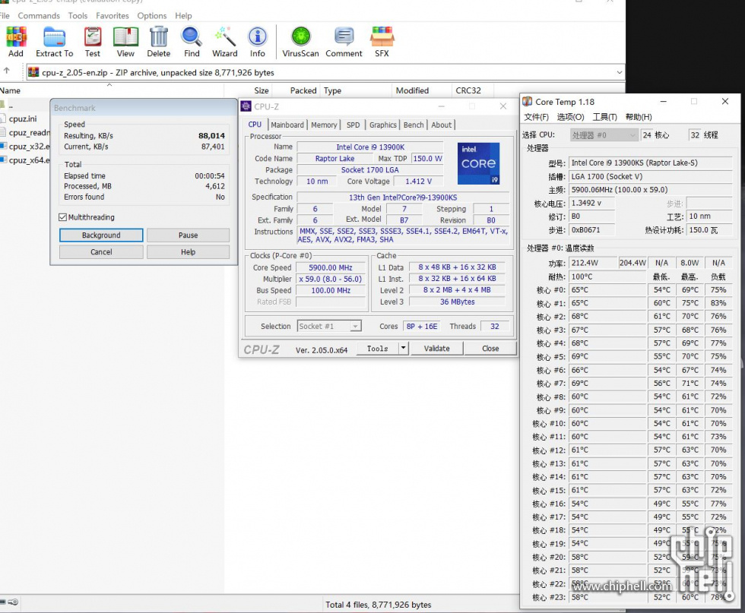745x613 pixels.
Task: Cancel the benchmark
Action: coord(101,251)
